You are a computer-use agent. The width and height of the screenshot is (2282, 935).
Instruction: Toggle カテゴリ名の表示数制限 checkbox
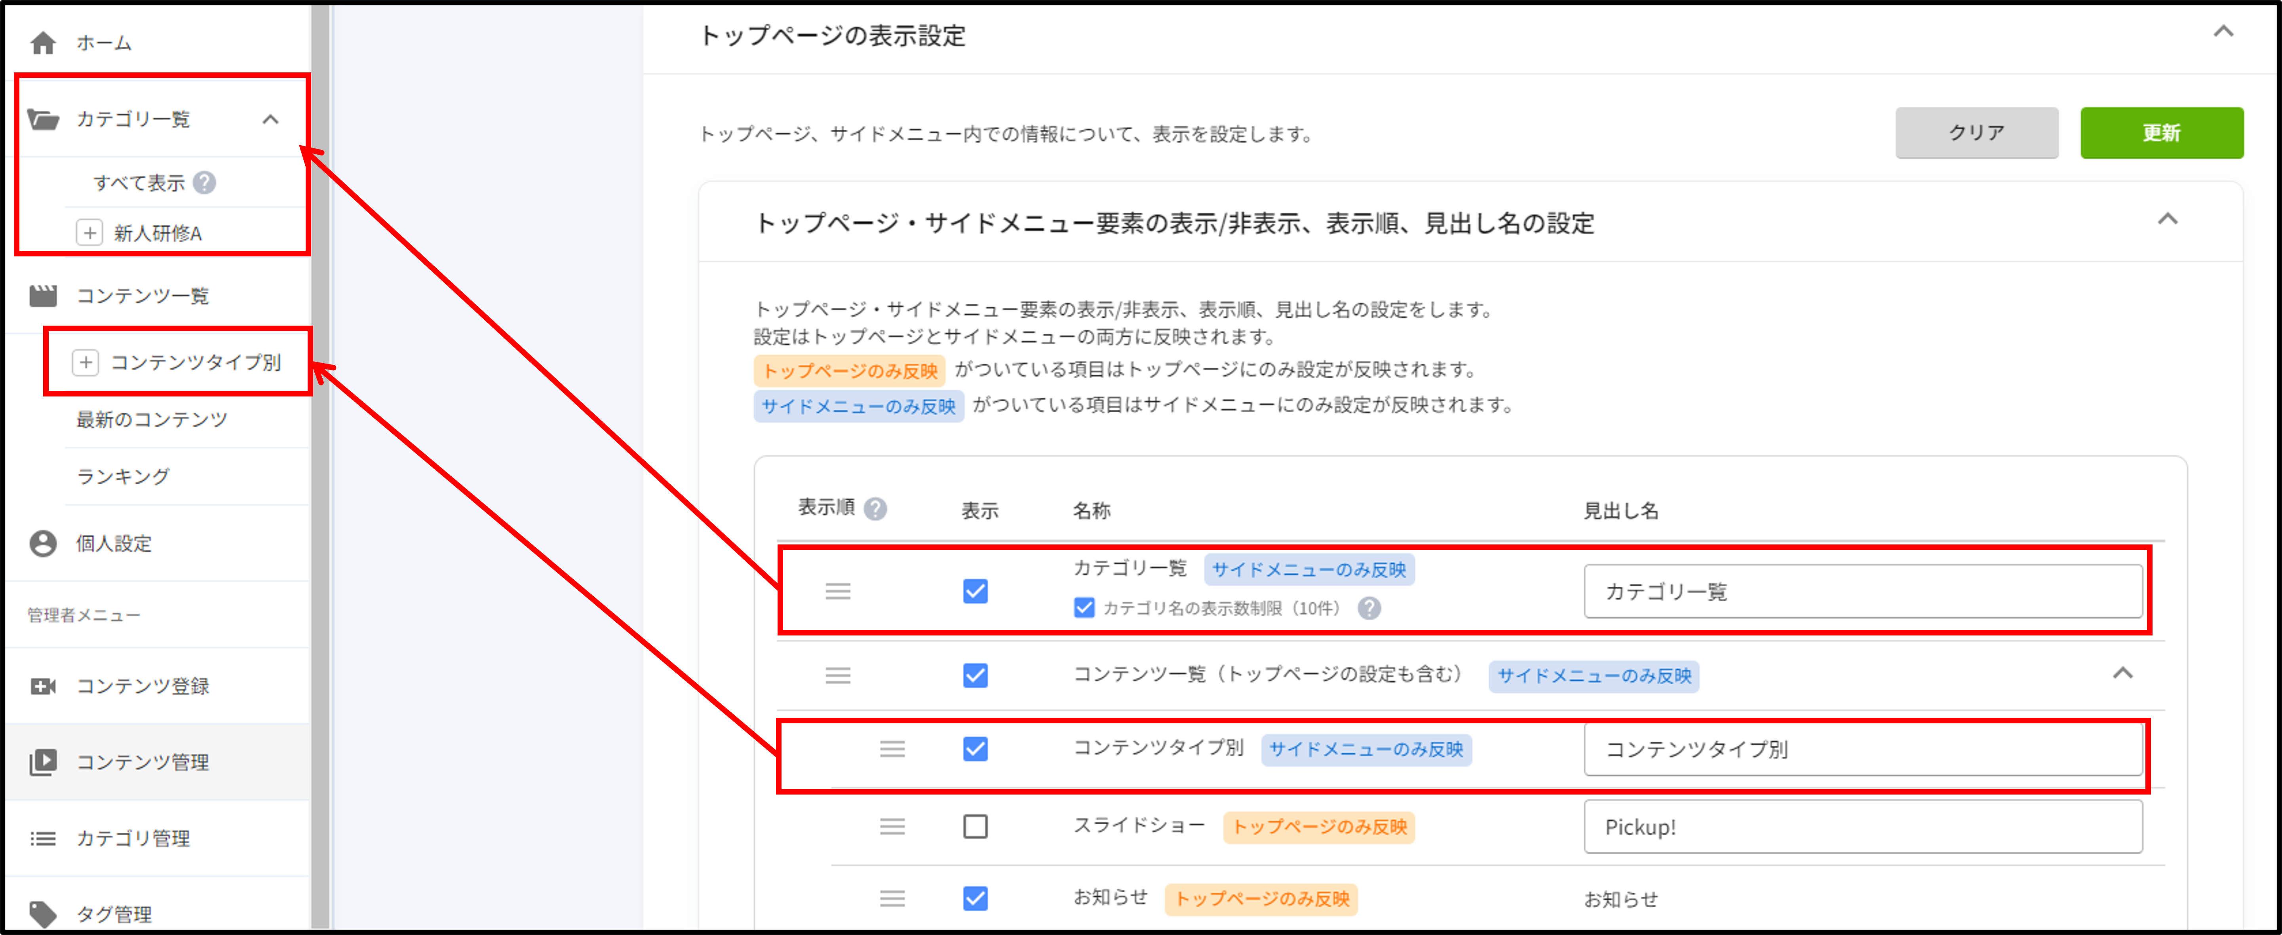(x=1084, y=608)
